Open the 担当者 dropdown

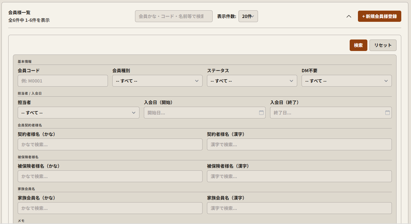point(78,113)
